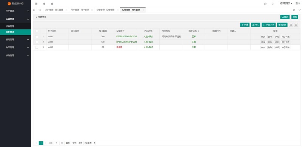Viewport: 302px width, 147px height.
Task: Click the green new (+) button
Action: (x=245, y=25)
